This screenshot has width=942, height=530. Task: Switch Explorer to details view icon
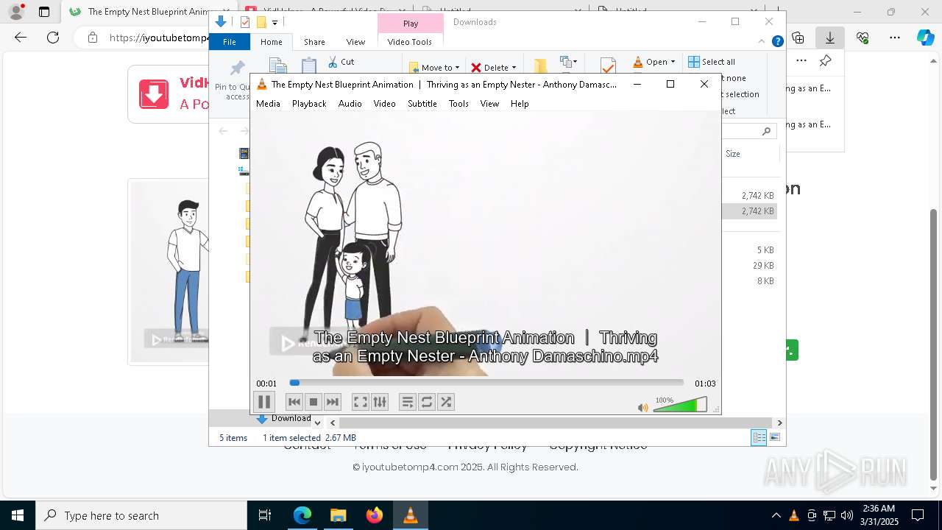pos(759,437)
